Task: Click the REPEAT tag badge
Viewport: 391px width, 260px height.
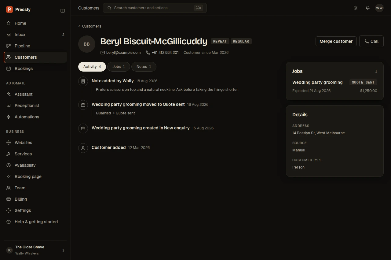Action: 220,41
